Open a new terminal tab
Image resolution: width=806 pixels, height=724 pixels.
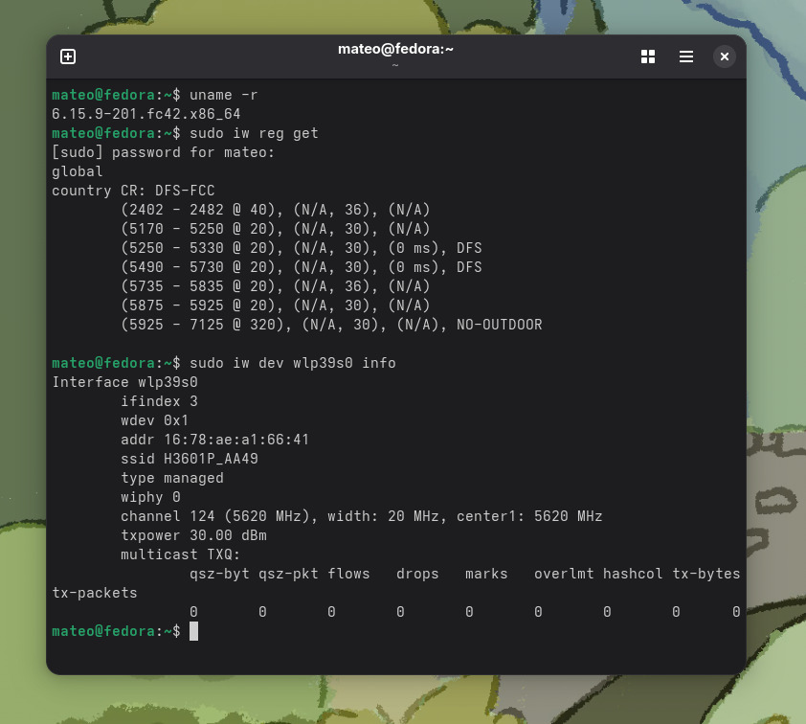tap(68, 57)
